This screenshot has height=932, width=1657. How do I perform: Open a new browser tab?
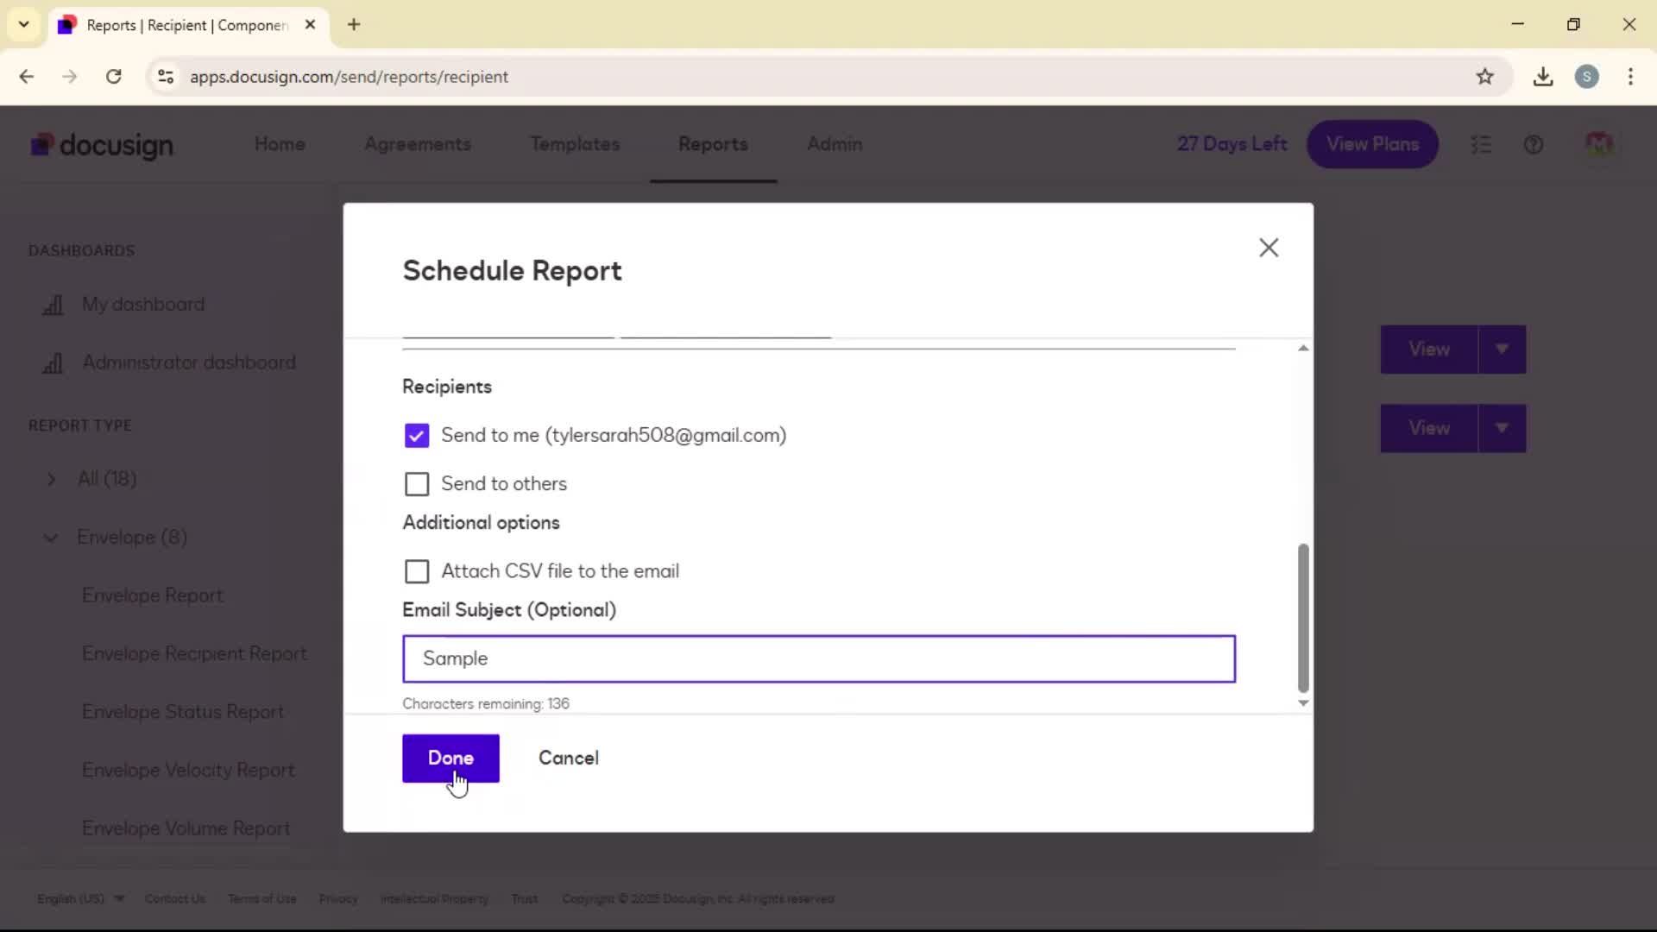coord(354,25)
